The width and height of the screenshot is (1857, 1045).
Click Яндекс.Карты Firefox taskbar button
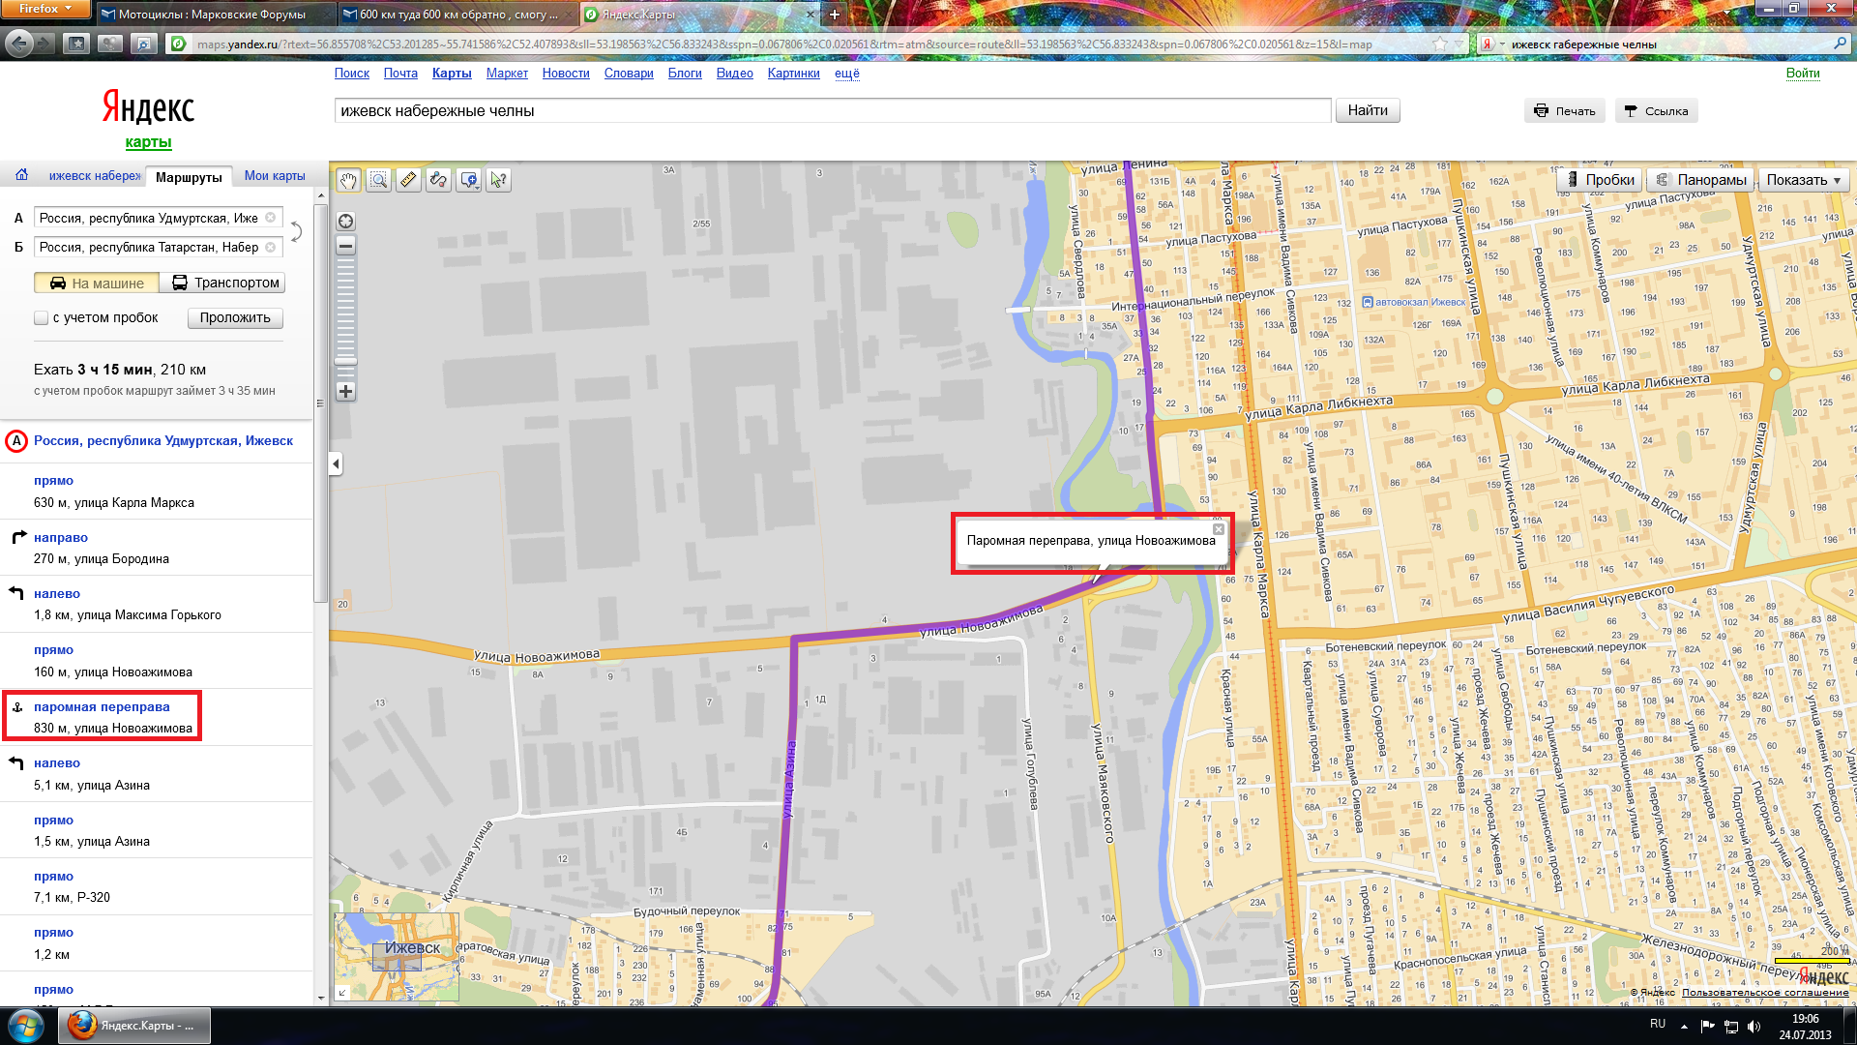(x=134, y=1026)
